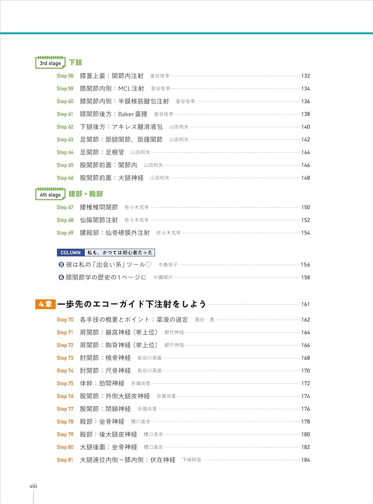
Task: Open column 膝関節学の歴史の1ページに
Action: click(x=106, y=278)
